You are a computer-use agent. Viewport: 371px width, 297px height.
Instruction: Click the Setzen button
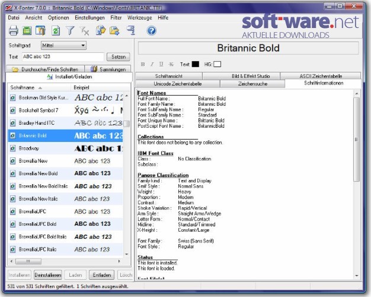(119, 57)
